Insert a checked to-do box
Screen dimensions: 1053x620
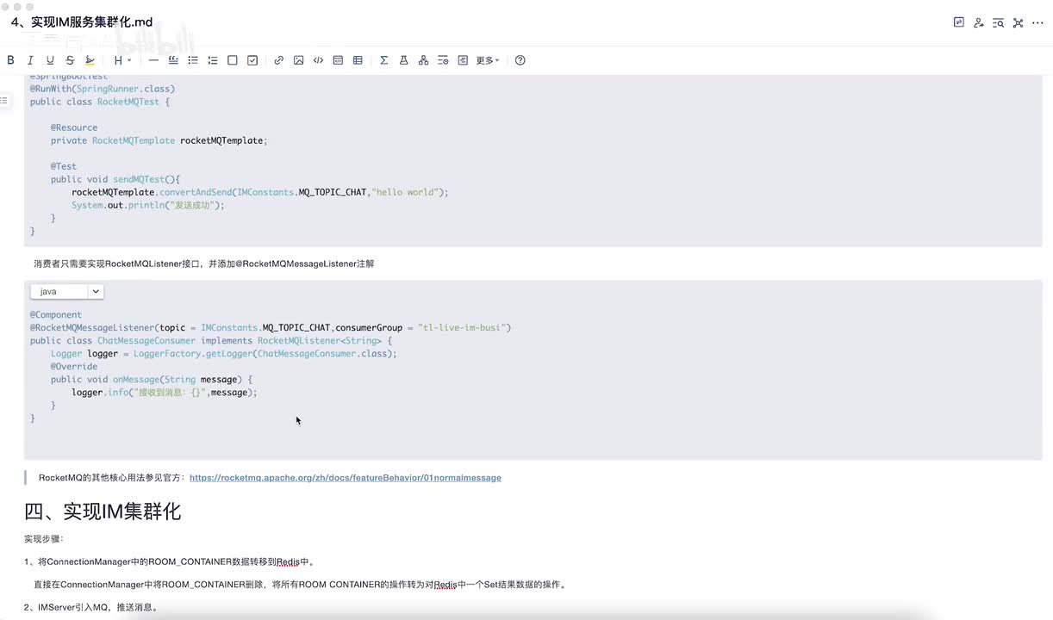252,60
